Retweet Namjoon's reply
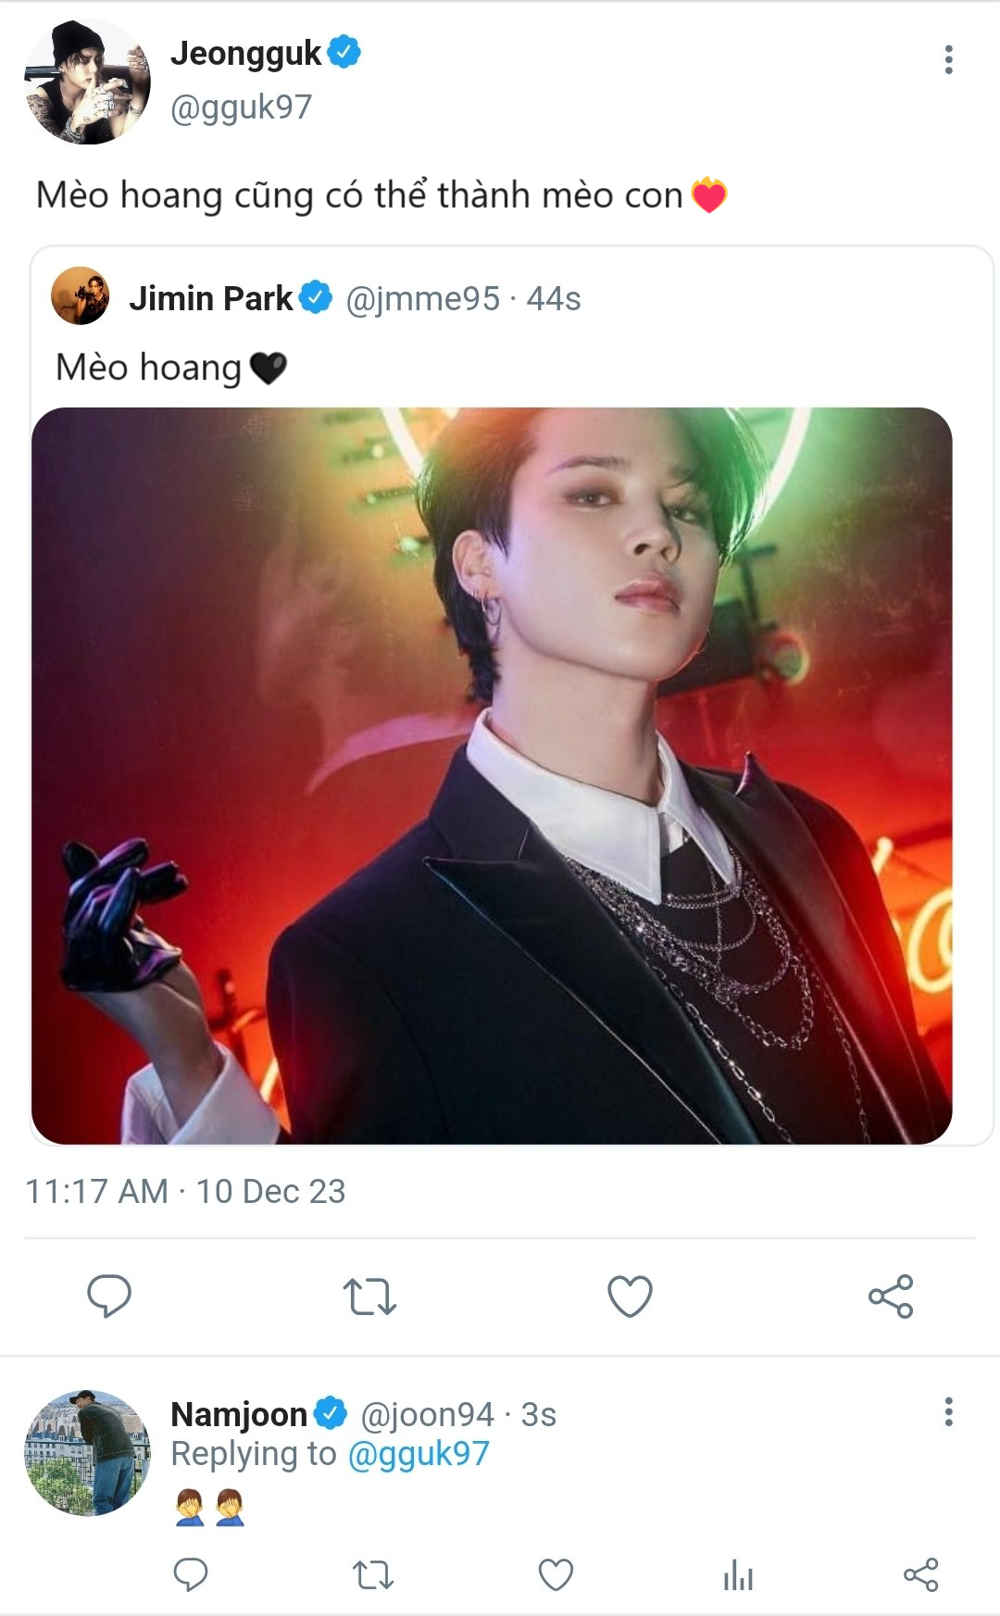This screenshot has width=1000, height=1616. pyautogui.click(x=373, y=1574)
